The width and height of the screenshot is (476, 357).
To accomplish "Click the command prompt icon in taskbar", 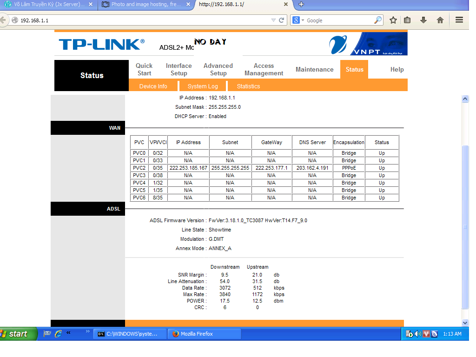I will coord(101,334).
